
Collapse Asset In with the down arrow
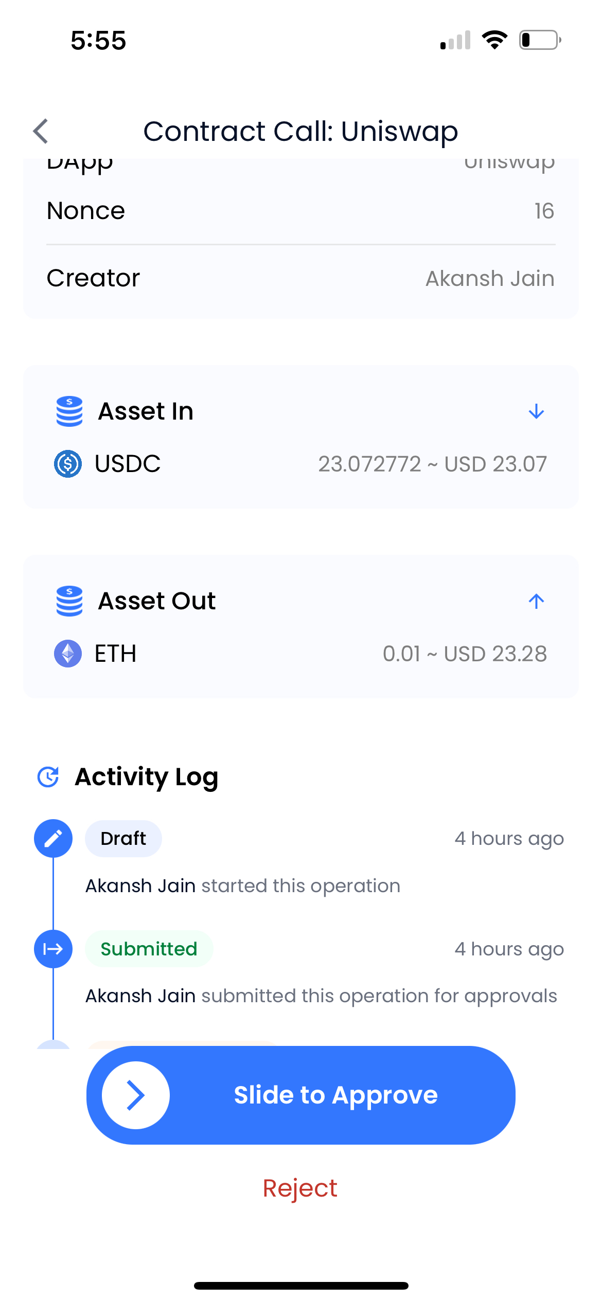536,411
